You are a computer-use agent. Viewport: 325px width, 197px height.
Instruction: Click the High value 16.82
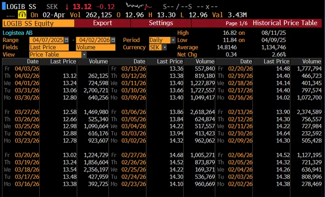tap(230, 33)
